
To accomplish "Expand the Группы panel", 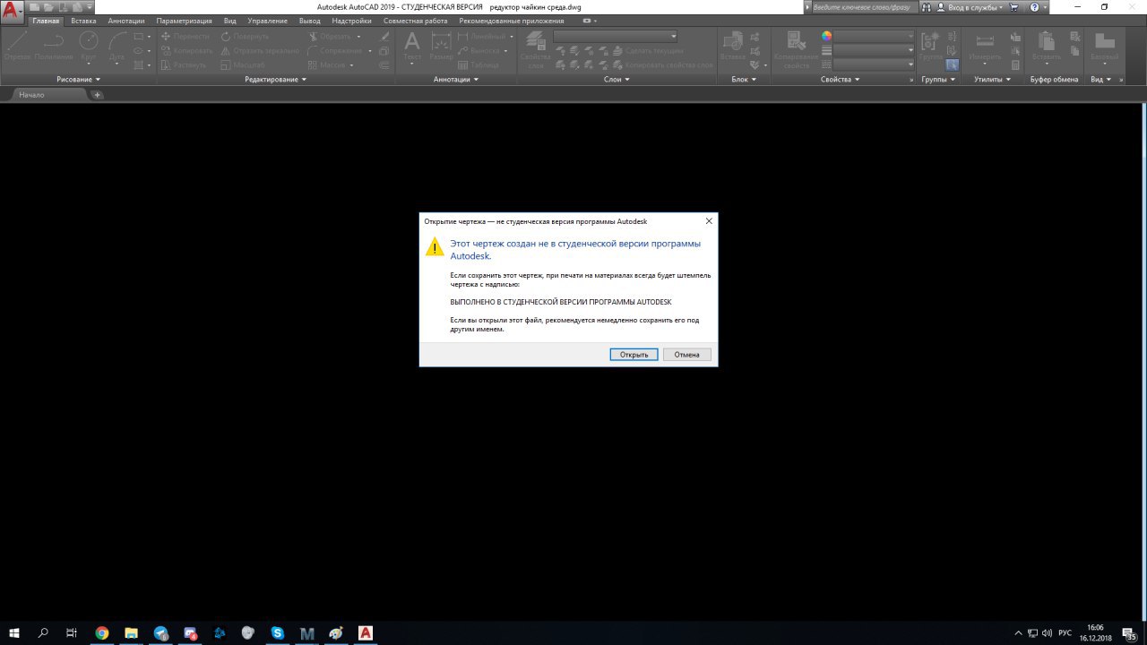I will [x=938, y=80].
